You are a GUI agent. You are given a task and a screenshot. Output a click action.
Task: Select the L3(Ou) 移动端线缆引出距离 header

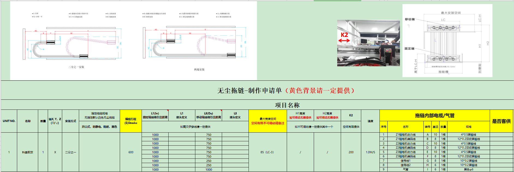pos(208,115)
